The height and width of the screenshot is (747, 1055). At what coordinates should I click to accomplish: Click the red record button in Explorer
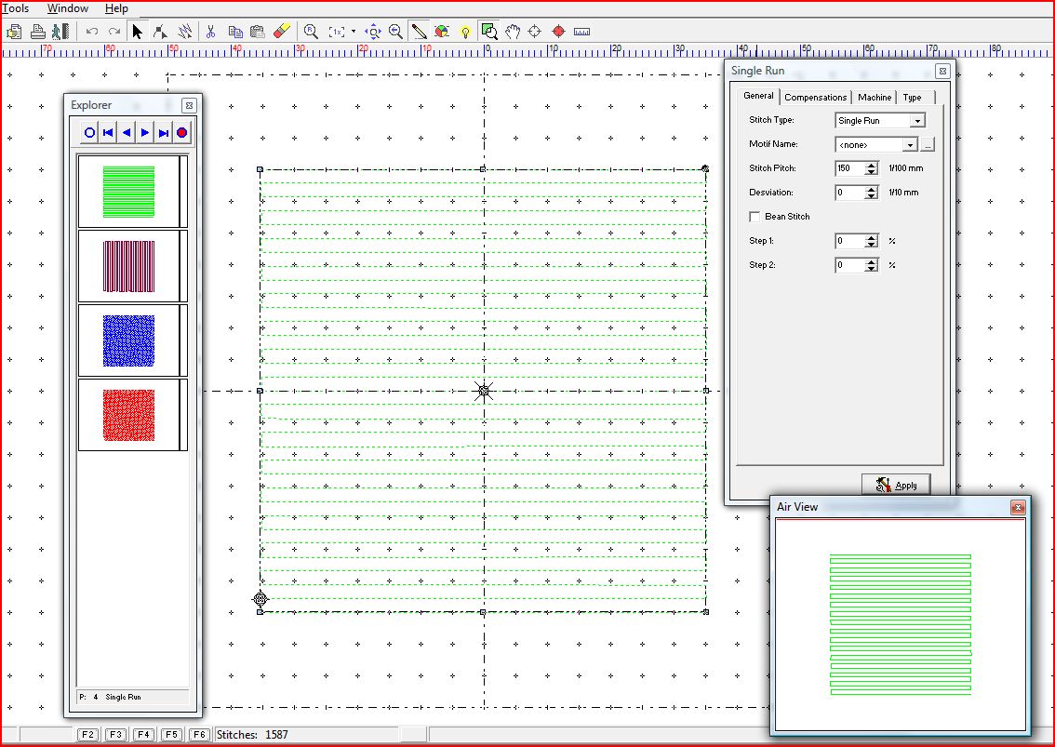pos(181,133)
